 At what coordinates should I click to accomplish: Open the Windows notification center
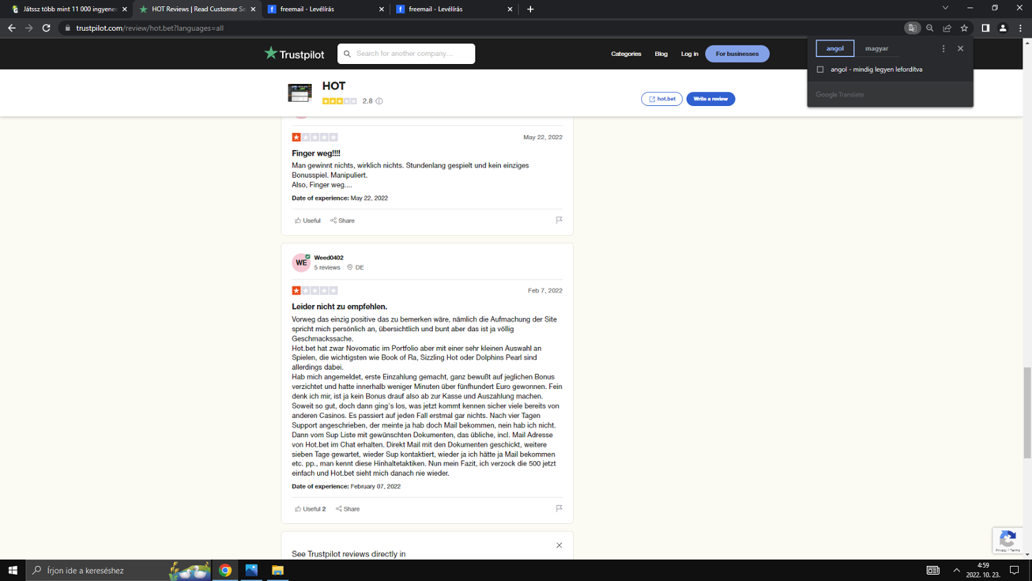point(1014,570)
